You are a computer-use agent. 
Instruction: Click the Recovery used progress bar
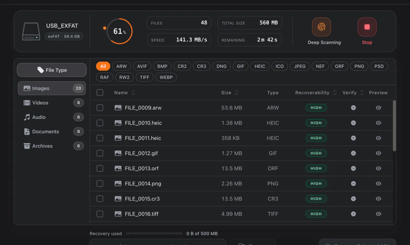tap(154, 233)
